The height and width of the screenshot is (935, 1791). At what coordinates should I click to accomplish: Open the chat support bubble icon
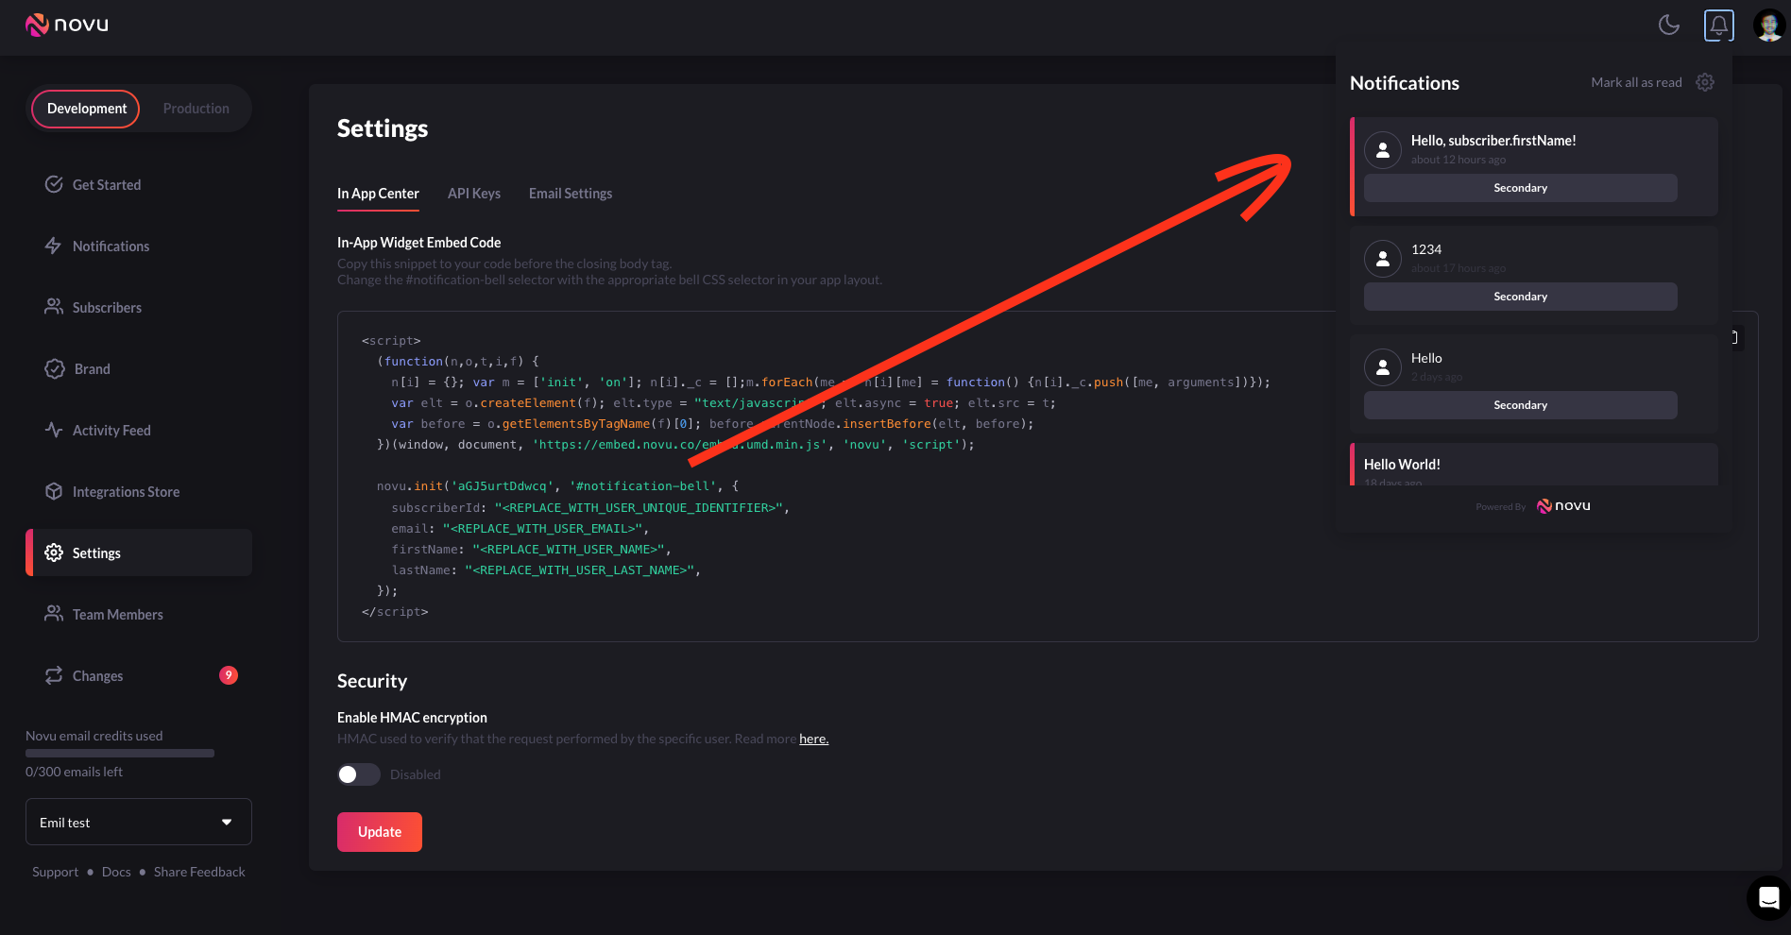(1768, 897)
